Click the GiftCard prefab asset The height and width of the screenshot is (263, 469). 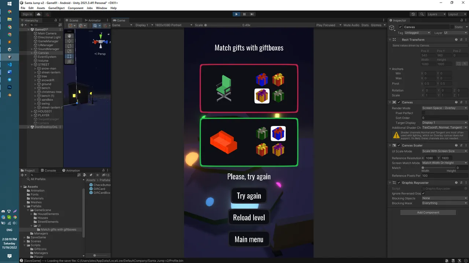pyautogui.click(x=97, y=189)
